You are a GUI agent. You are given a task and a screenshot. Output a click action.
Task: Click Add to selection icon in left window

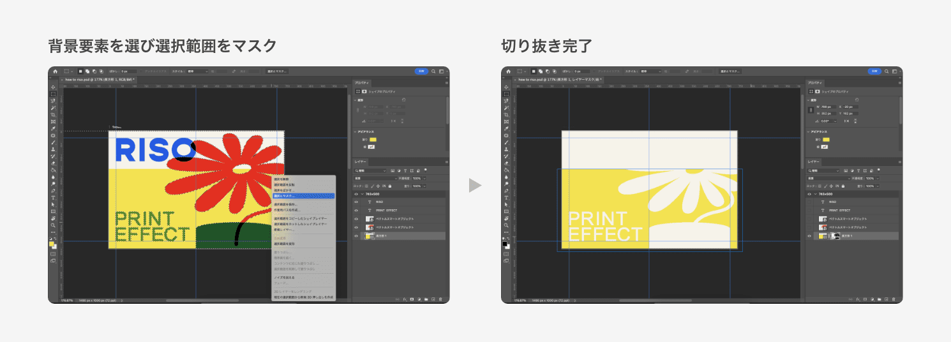(x=87, y=71)
